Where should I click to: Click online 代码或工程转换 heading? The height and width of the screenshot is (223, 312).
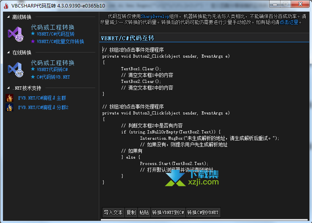[x=53, y=63]
